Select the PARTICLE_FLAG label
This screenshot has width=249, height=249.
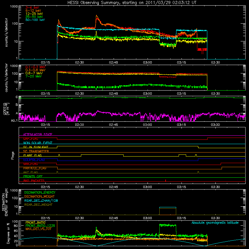[35, 168]
